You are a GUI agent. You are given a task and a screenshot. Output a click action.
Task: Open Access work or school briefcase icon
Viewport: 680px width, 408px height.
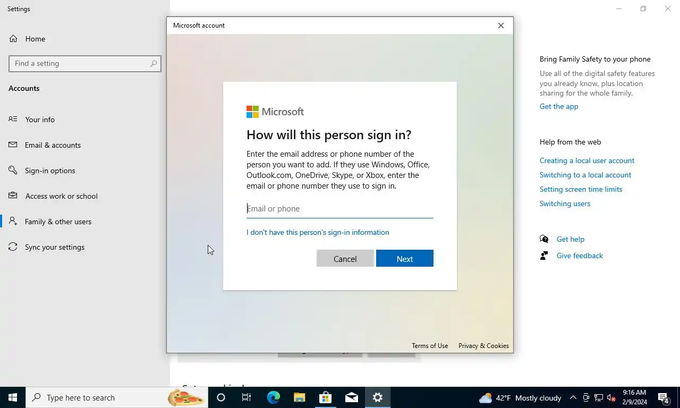pos(13,195)
